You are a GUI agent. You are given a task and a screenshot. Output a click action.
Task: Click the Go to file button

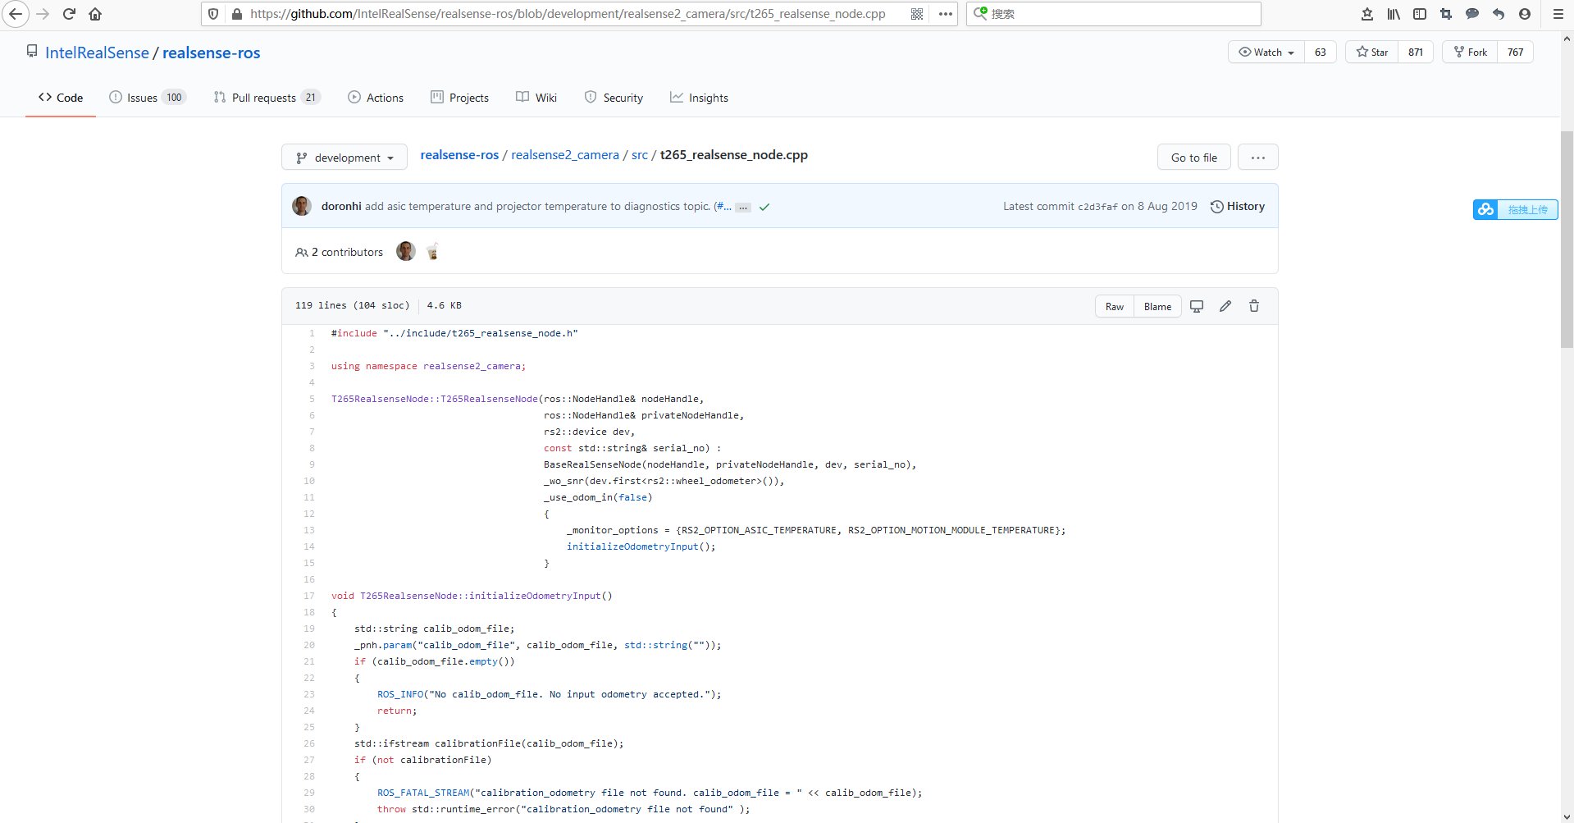point(1194,158)
